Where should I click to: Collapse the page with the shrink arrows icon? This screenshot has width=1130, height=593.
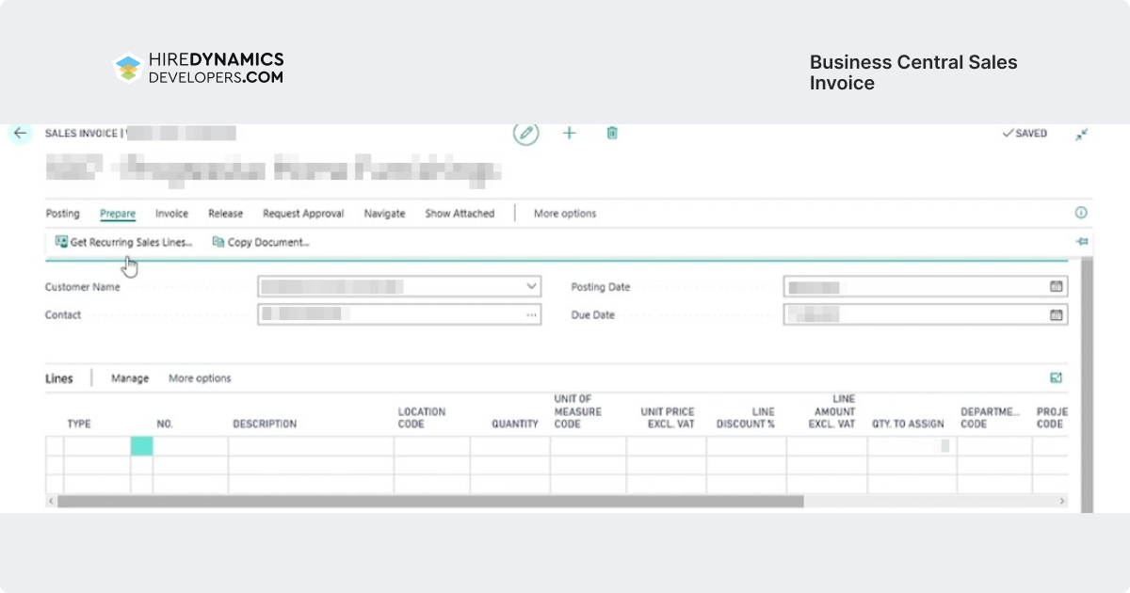tap(1082, 134)
